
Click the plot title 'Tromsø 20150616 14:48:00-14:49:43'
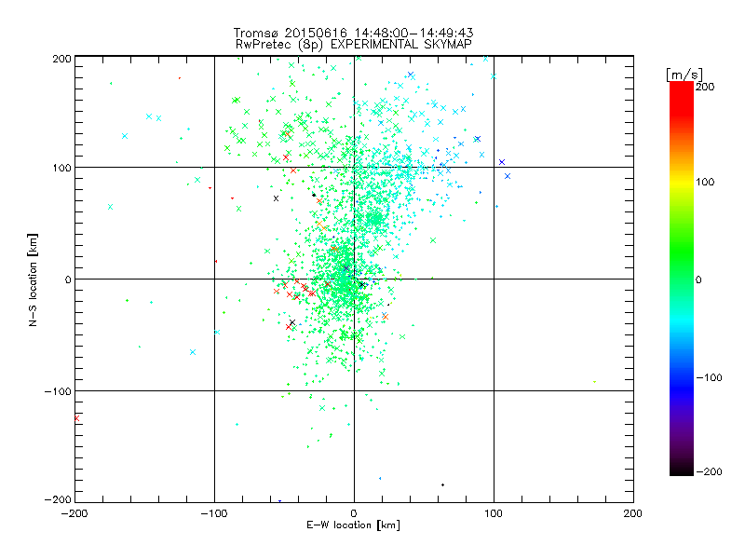click(353, 33)
